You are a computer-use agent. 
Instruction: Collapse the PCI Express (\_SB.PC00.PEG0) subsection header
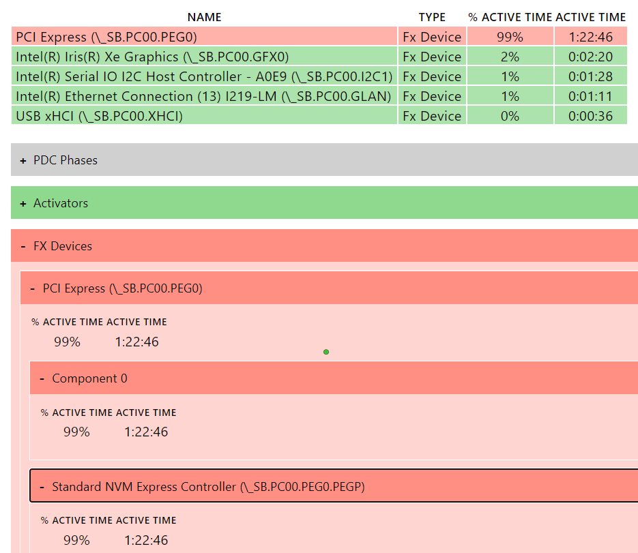121,288
